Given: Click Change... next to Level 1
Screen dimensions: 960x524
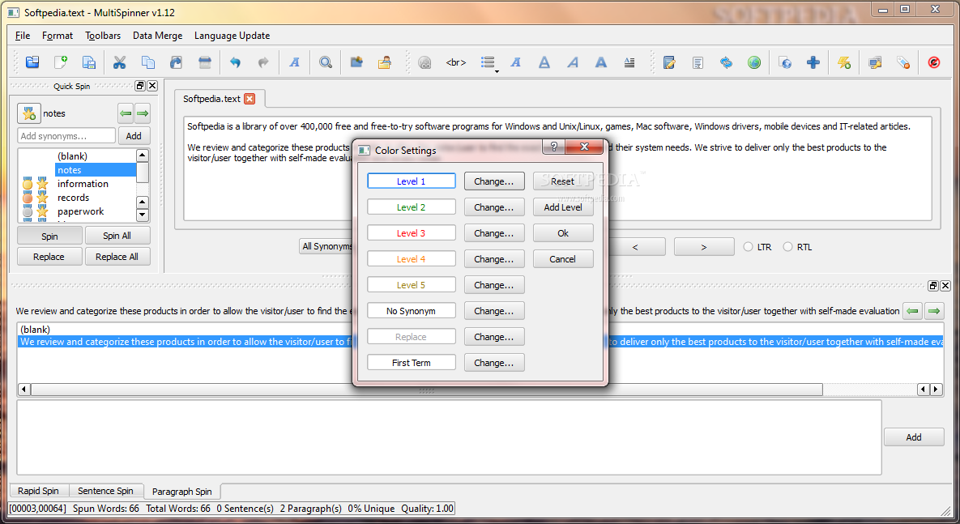Looking at the screenshot, I should [x=493, y=181].
